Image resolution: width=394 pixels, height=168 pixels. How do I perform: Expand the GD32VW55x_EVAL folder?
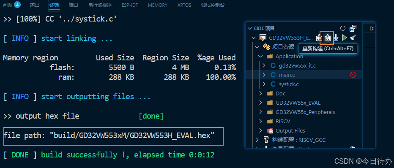[x=260, y=103]
